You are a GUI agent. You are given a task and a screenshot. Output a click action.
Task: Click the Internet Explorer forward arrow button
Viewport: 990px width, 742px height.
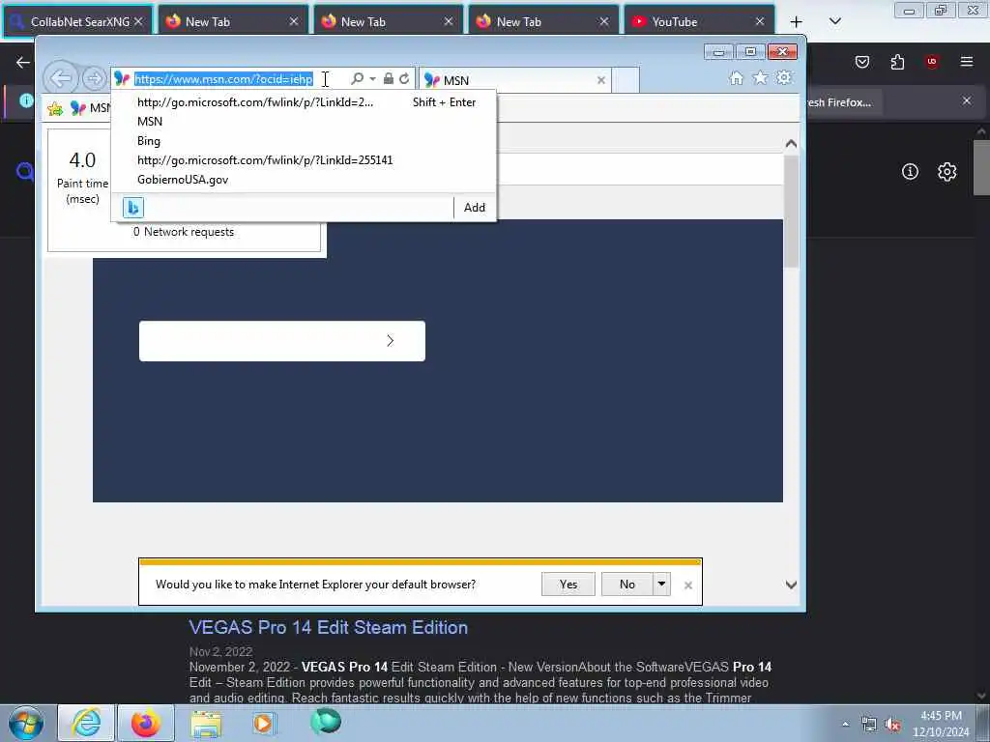coord(94,79)
